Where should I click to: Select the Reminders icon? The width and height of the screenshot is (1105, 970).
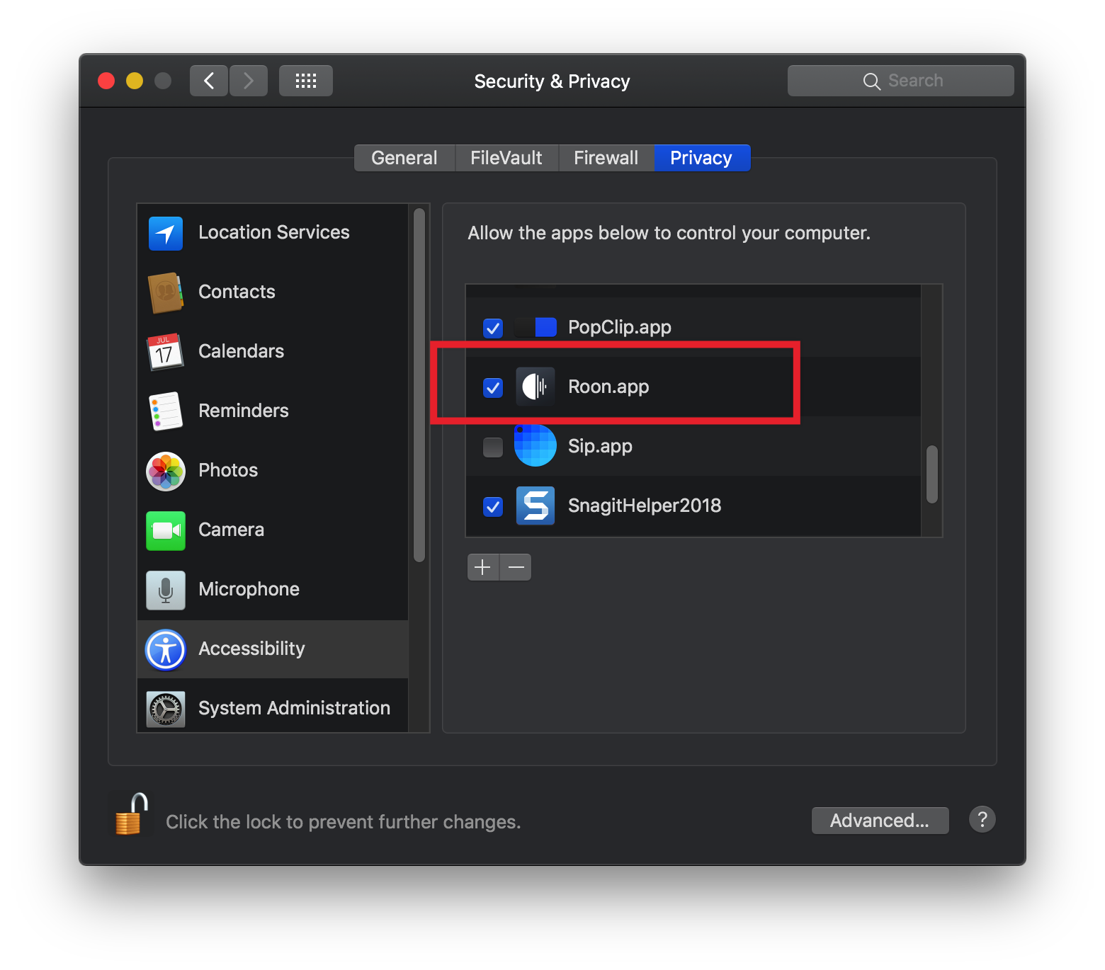165,411
